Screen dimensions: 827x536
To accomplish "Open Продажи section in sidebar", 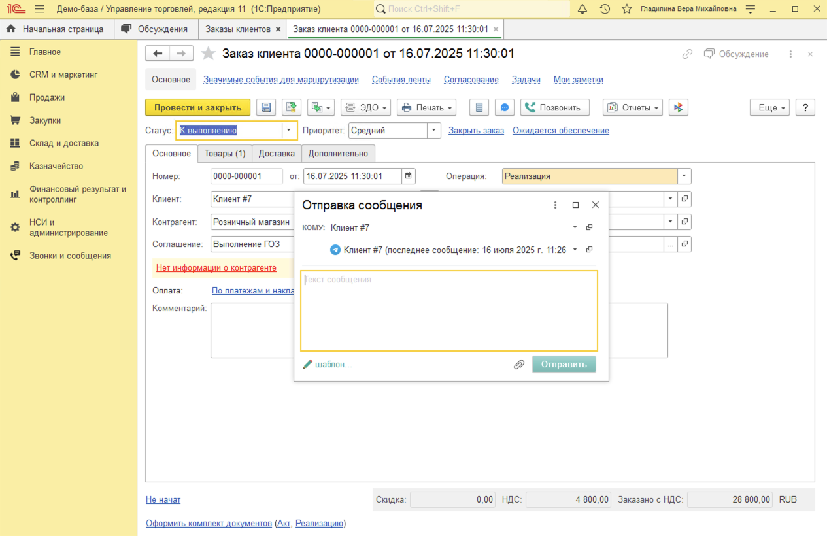I will (46, 97).
